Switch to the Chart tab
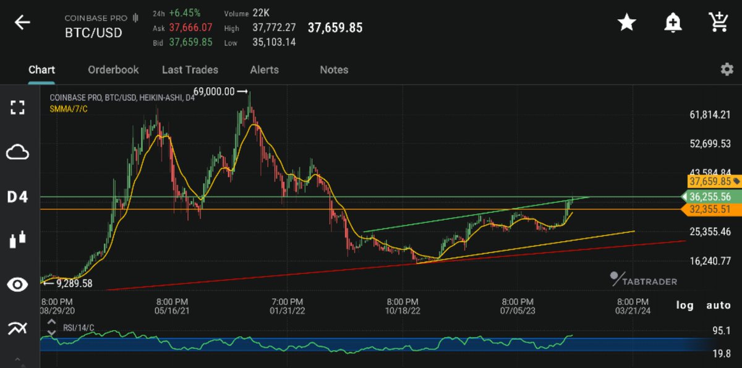The image size is (742, 368). click(x=41, y=70)
